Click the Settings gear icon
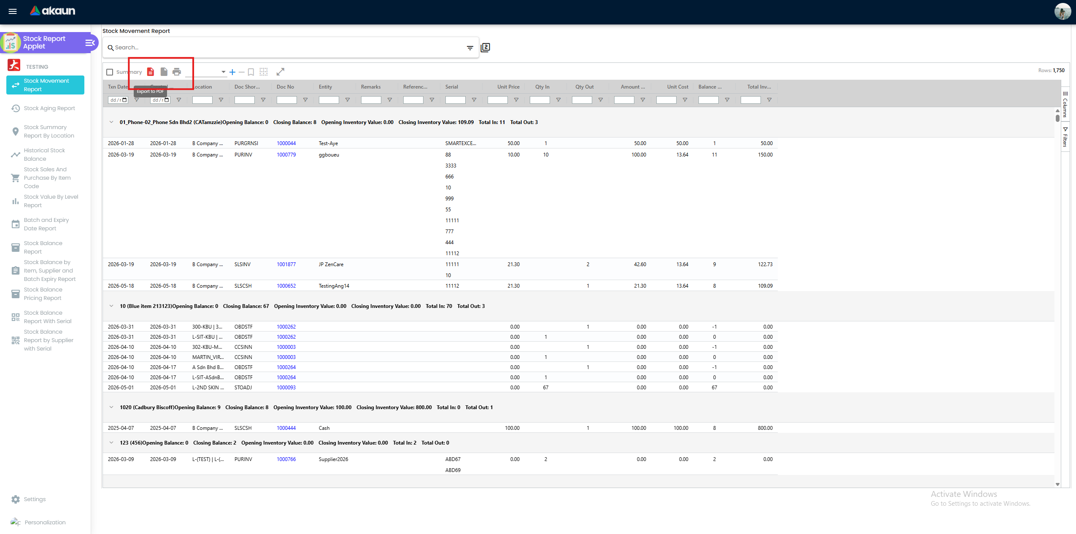This screenshot has height=534, width=1076. click(16, 499)
